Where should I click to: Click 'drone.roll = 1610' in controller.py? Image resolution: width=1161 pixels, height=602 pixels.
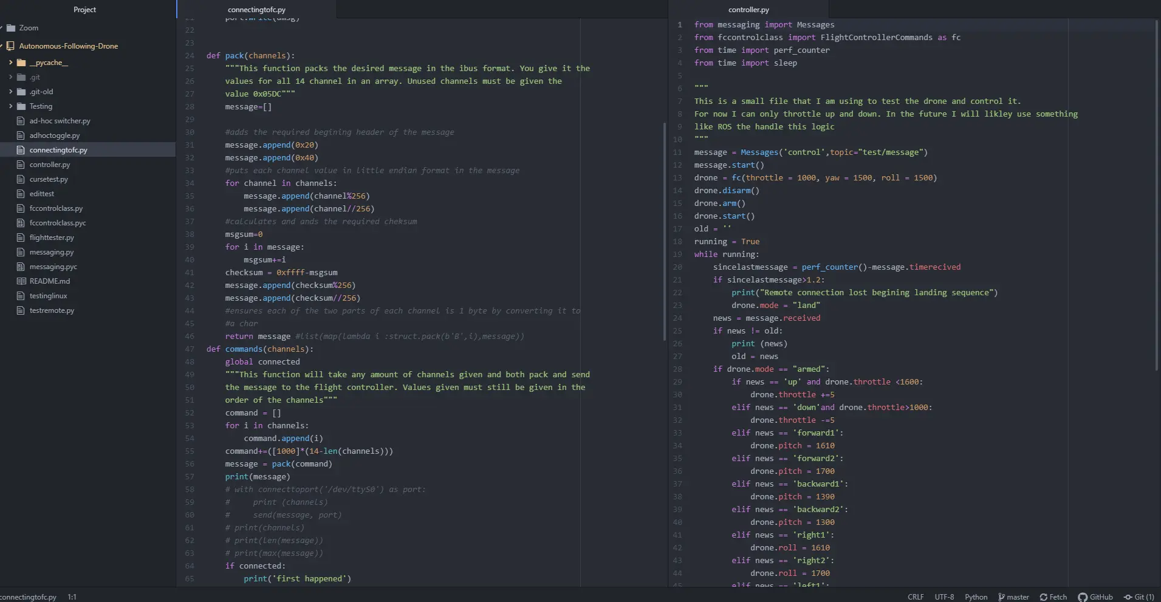(x=790, y=547)
